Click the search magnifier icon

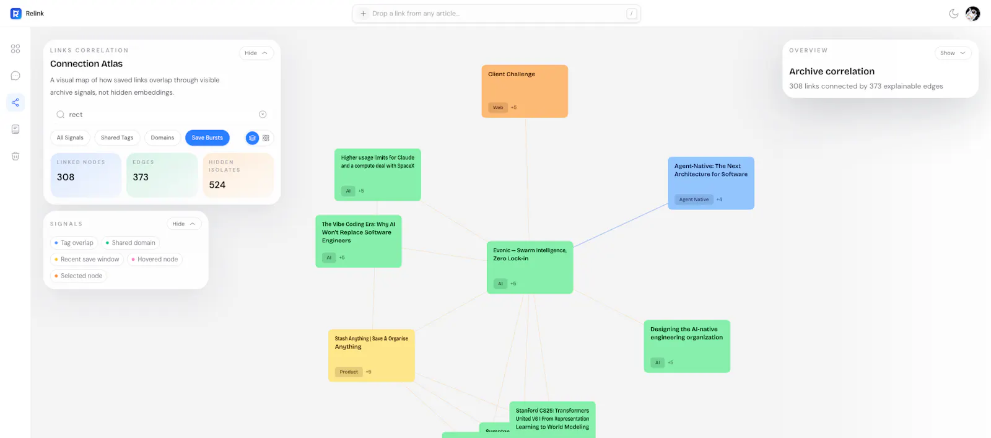point(61,115)
